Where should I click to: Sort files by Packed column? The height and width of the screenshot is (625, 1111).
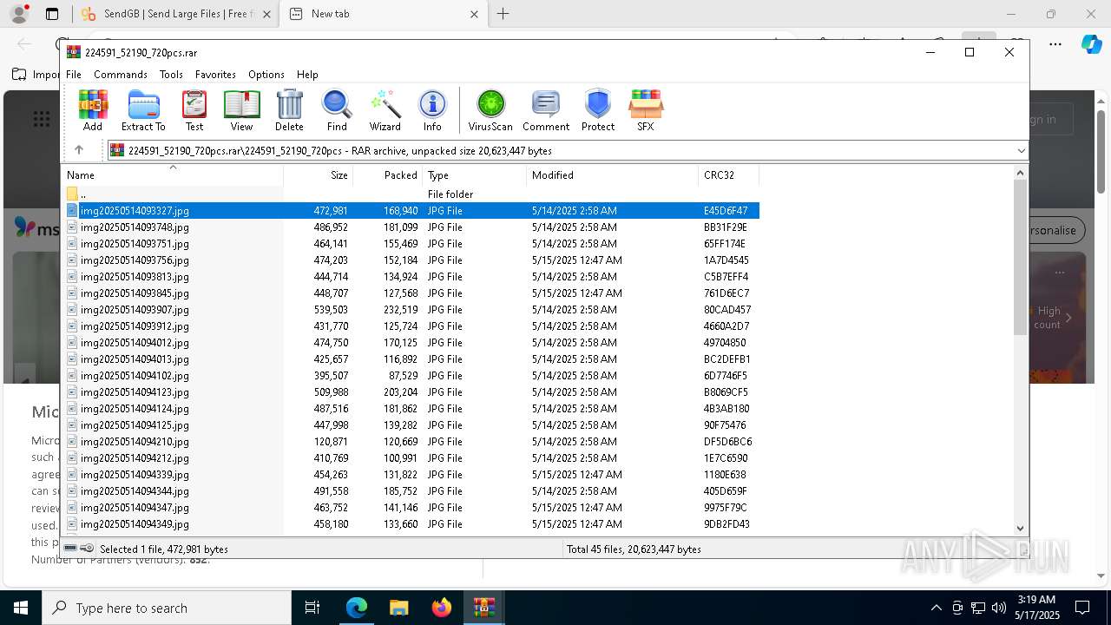pyautogui.click(x=387, y=175)
